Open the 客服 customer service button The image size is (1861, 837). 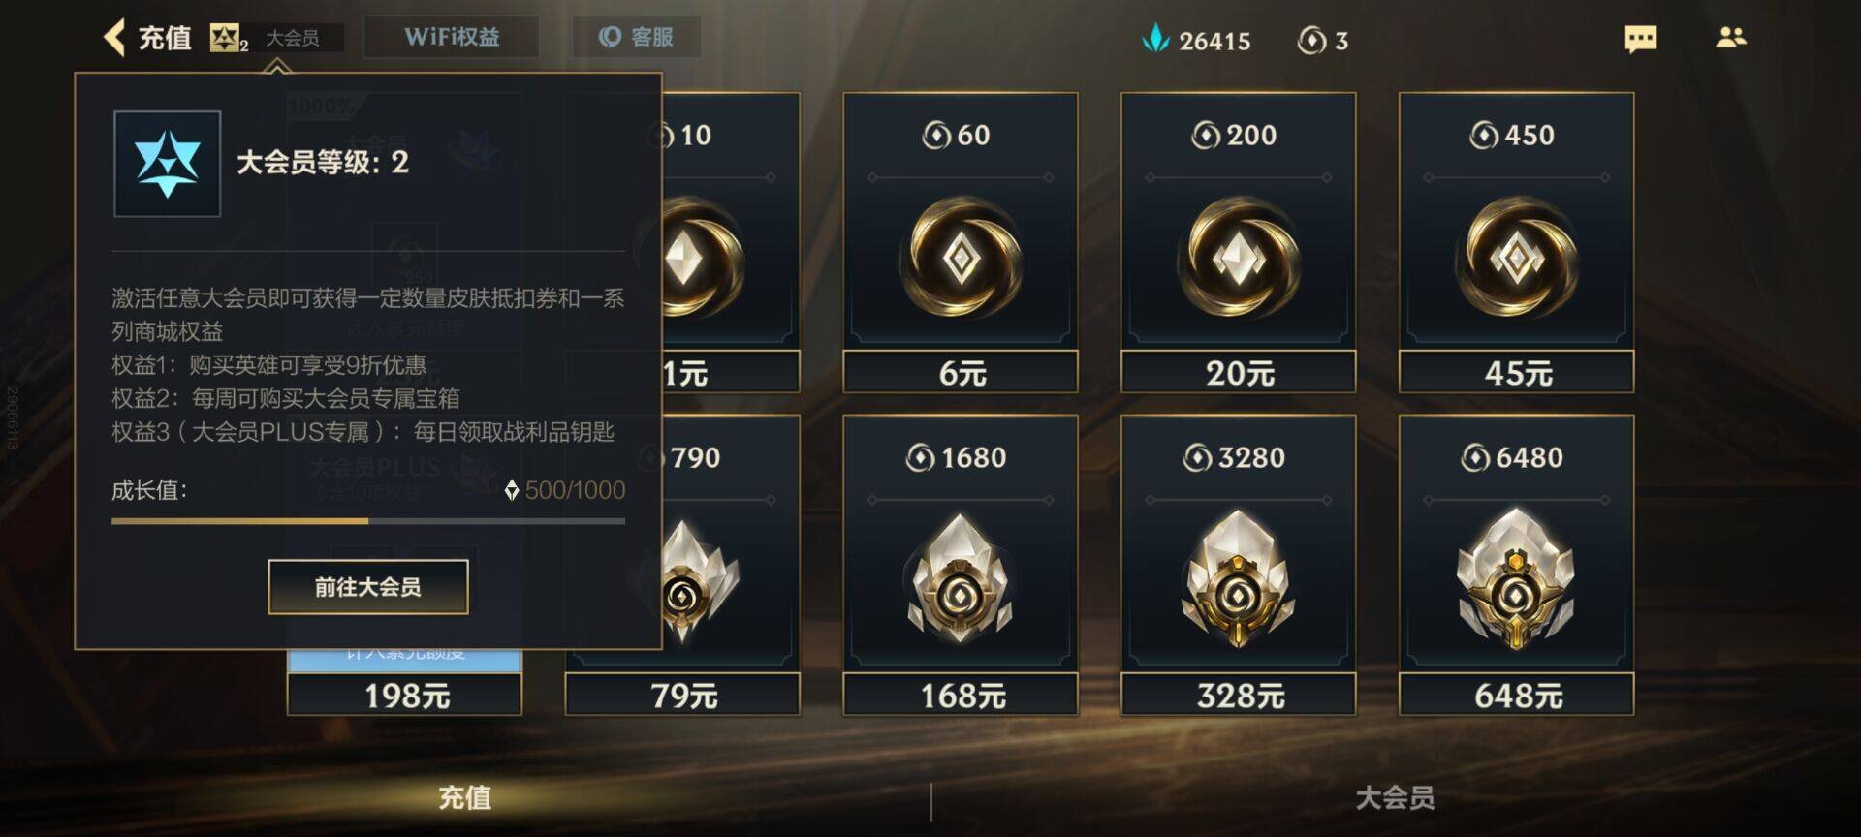(636, 37)
